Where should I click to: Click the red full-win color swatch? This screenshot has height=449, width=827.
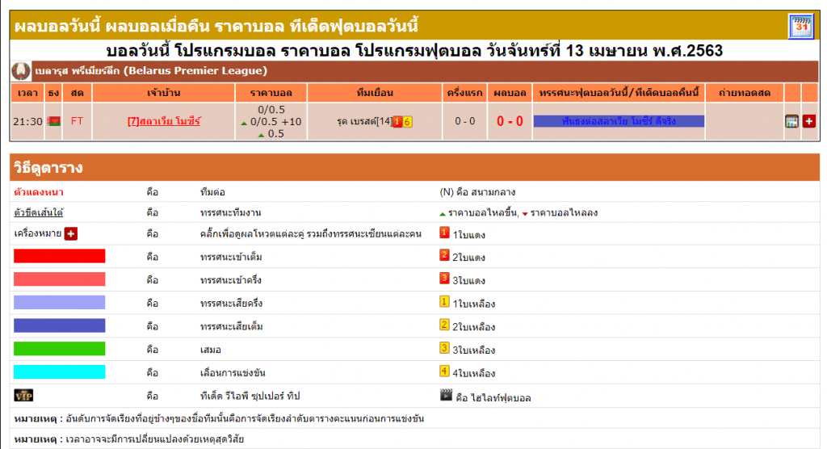pos(60,257)
